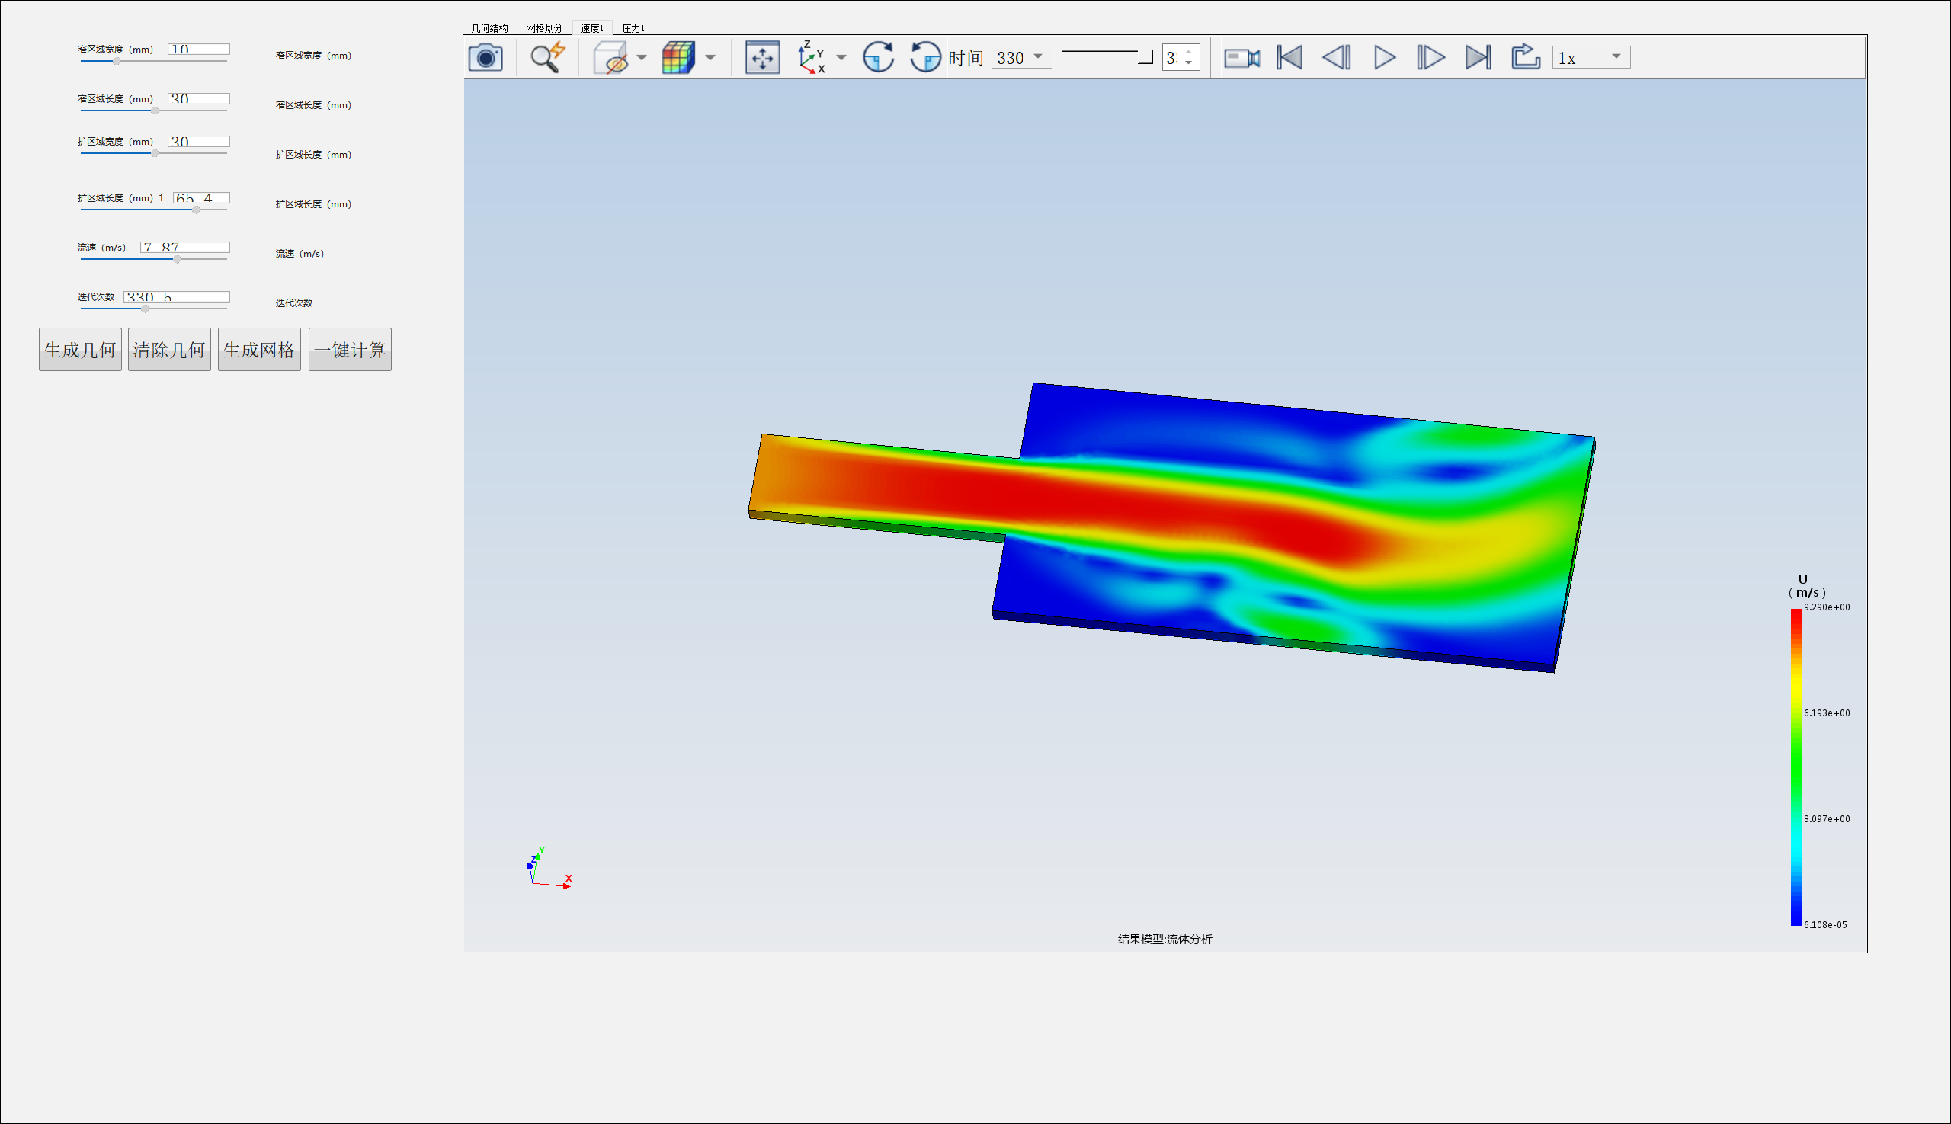Adjust the 迭代次数 slider

click(144, 308)
